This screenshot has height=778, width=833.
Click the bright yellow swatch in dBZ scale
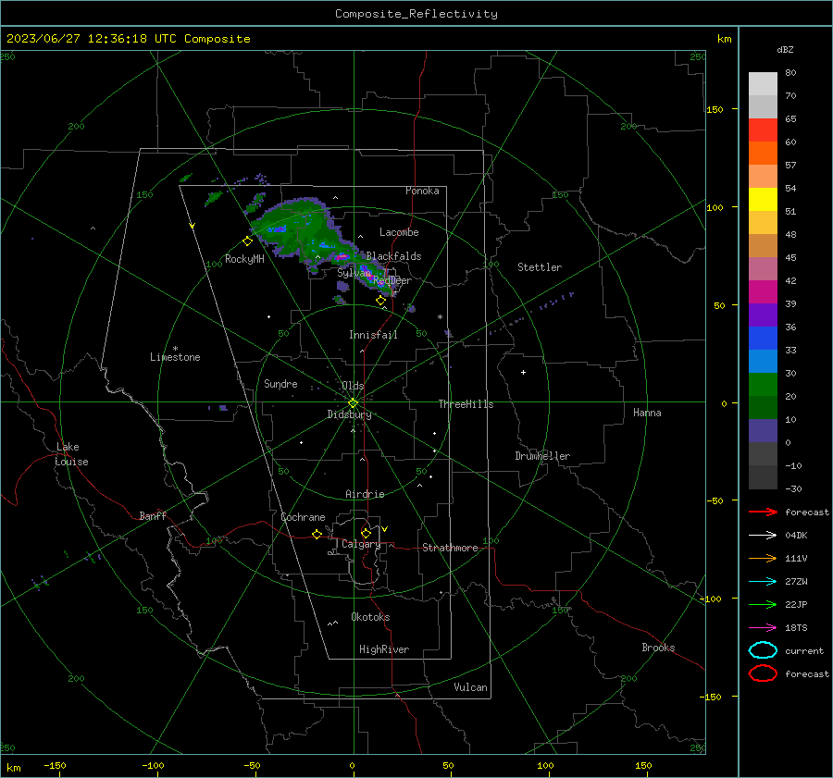coord(763,199)
